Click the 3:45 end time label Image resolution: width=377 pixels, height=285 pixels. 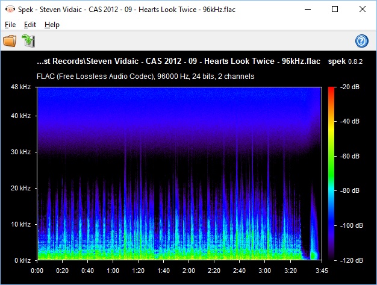pos(322,270)
